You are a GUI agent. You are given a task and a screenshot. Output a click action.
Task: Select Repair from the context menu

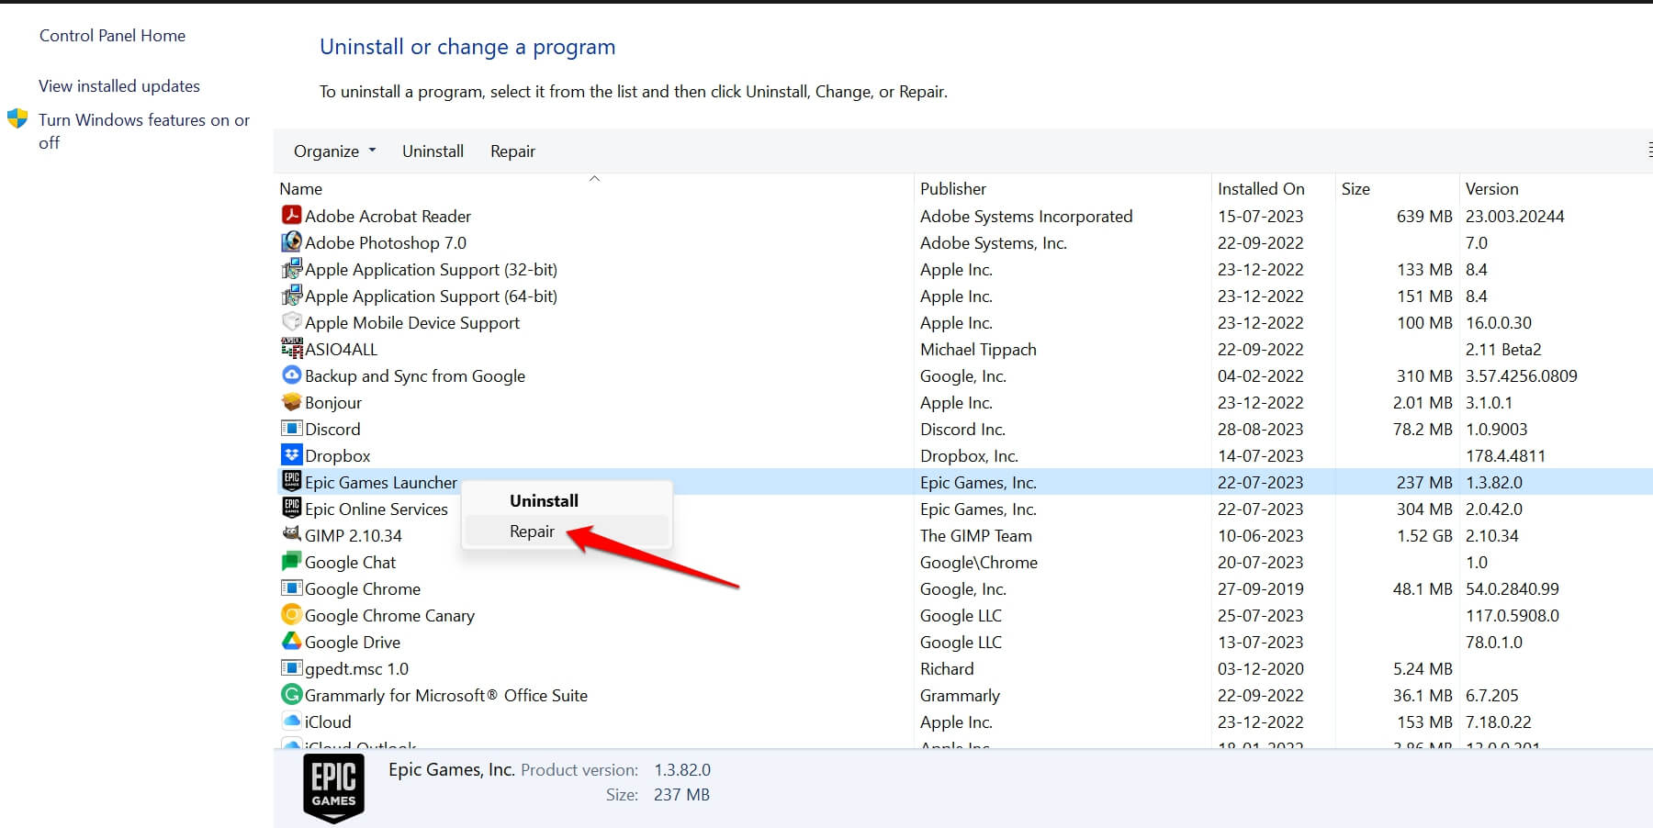point(531,531)
